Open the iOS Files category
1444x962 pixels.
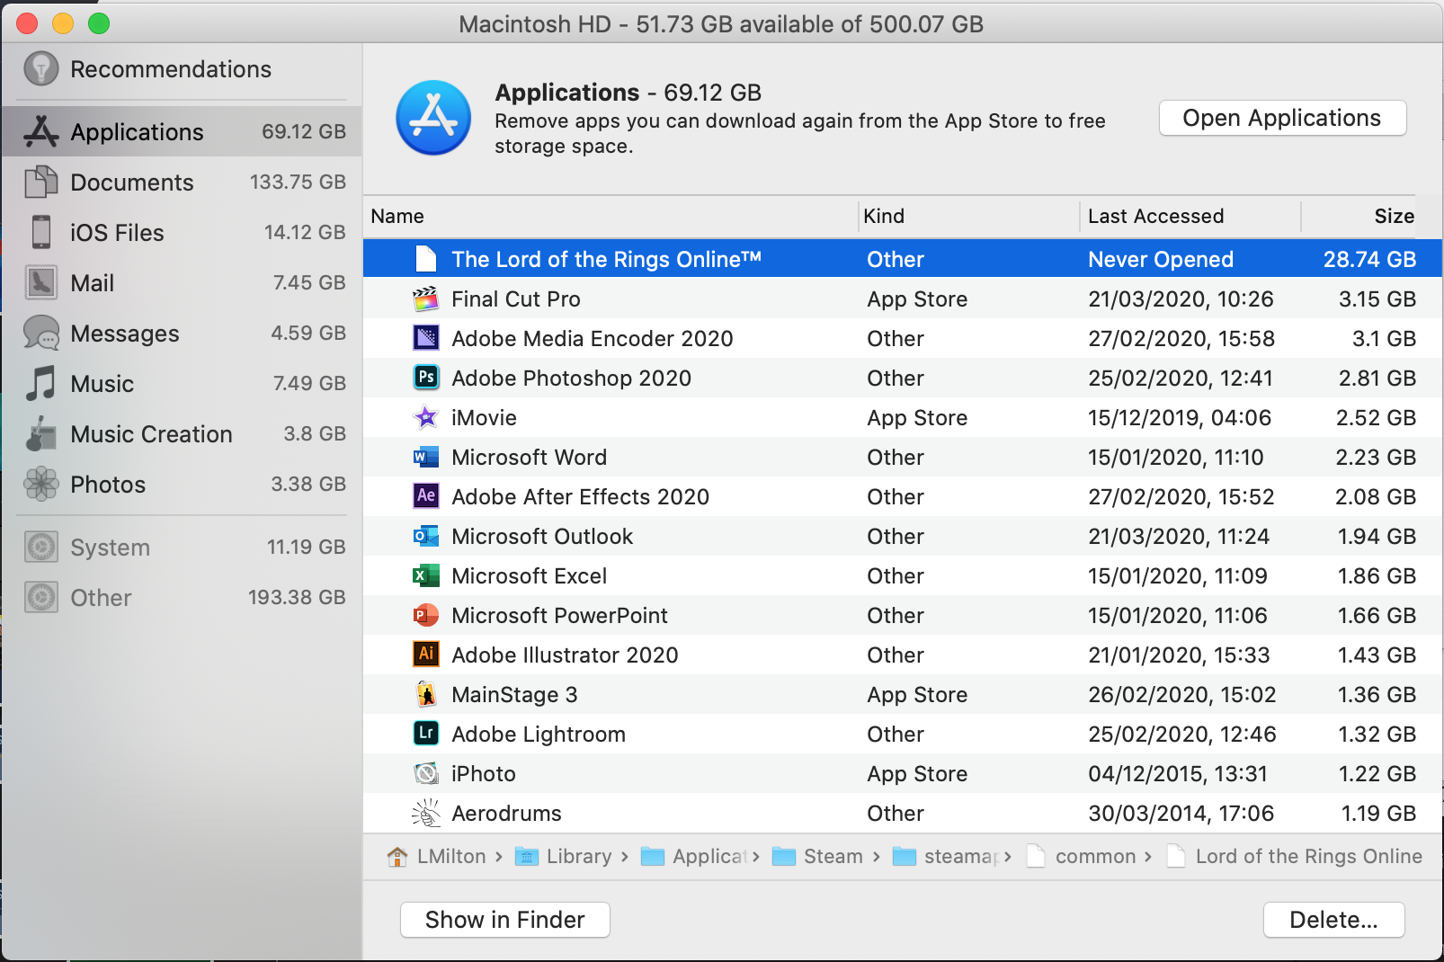point(182,232)
